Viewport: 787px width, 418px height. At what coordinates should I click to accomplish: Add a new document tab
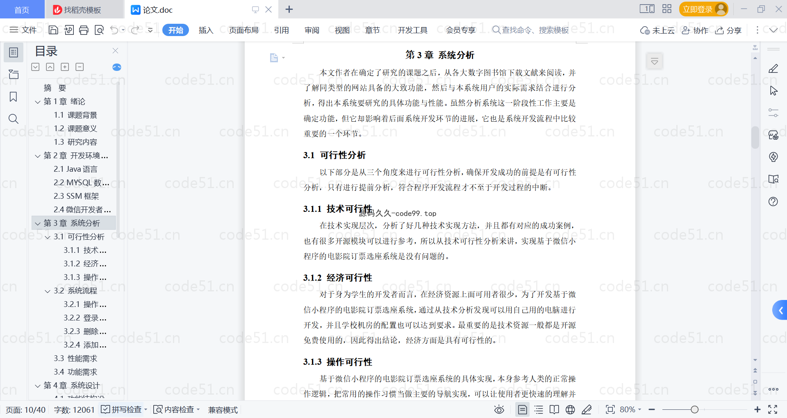click(289, 9)
